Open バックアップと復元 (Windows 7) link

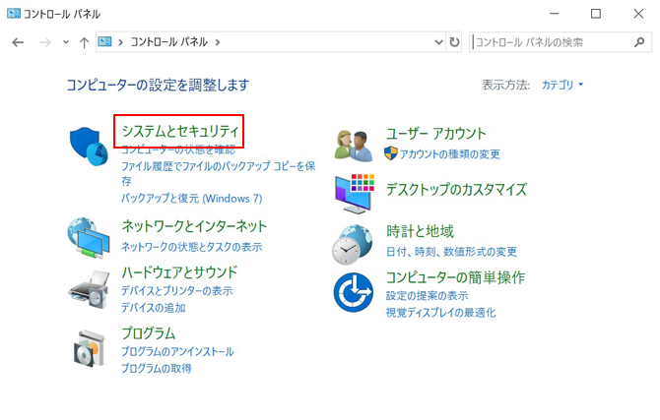click(191, 198)
